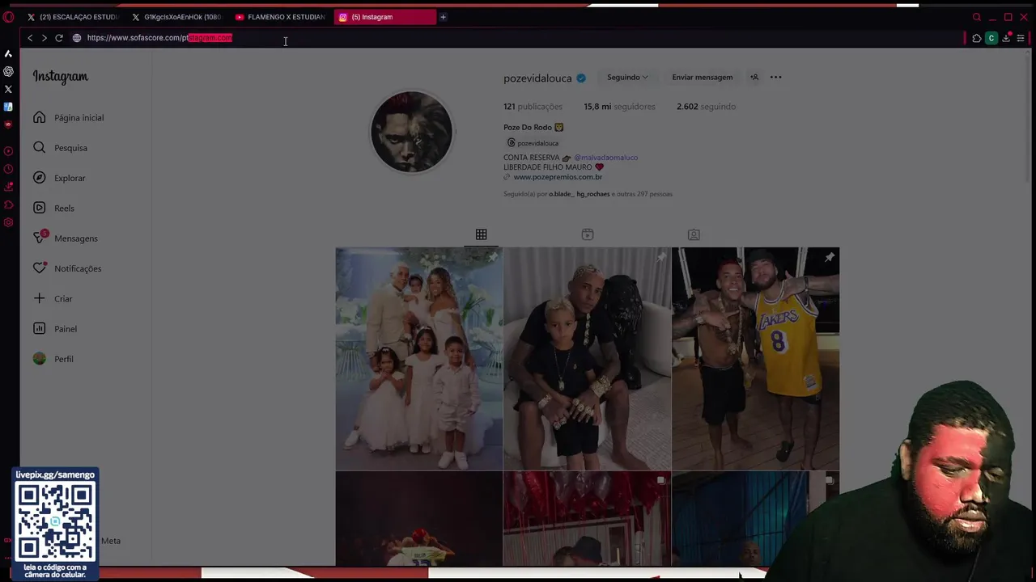Open the profile picture avatar
The image size is (1036, 582).
pyautogui.click(x=412, y=132)
